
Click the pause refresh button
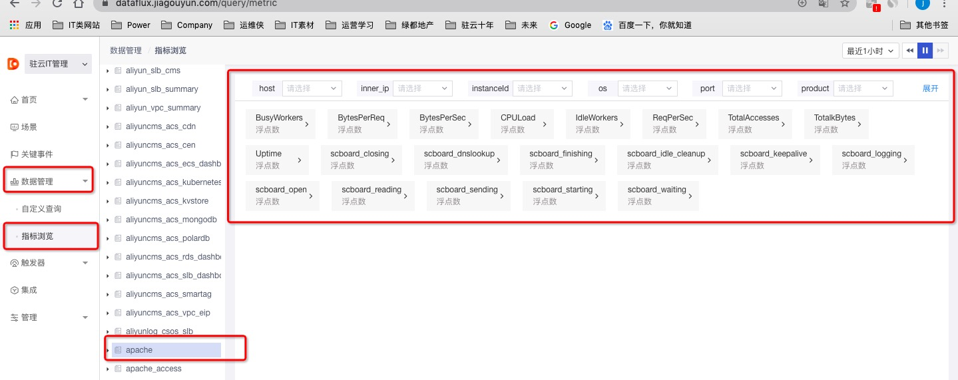925,51
